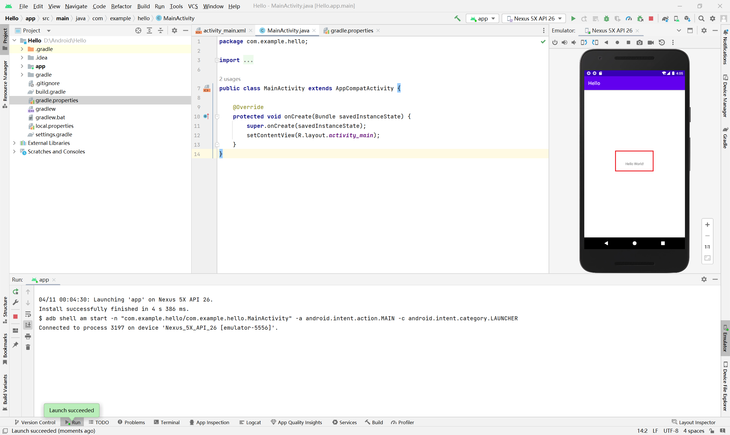Print Run console output icon

[28, 336]
